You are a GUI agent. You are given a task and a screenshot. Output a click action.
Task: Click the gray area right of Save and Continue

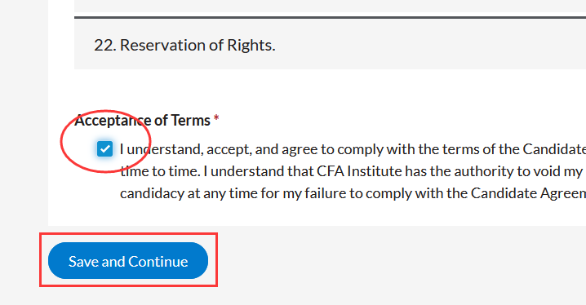pyautogui.click(x=400, y=261)
